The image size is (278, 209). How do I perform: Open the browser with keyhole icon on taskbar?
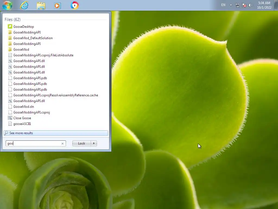click(x=74, y=5)
